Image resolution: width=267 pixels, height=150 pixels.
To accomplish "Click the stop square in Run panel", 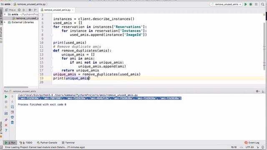I will point(6,102).
